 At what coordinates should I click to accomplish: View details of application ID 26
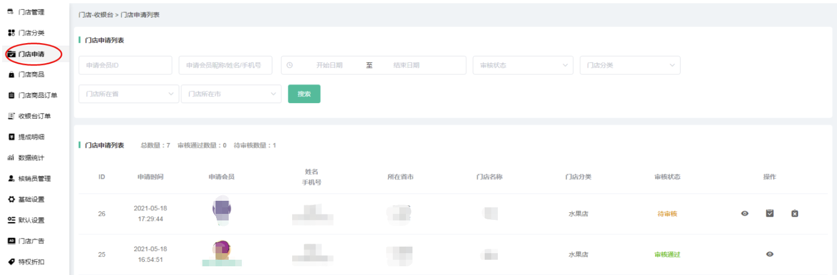pyautogui.click(x=745, y=213)
